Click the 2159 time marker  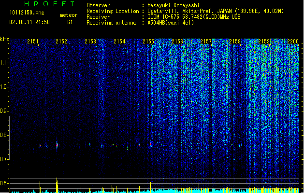(x=264, y=41)
